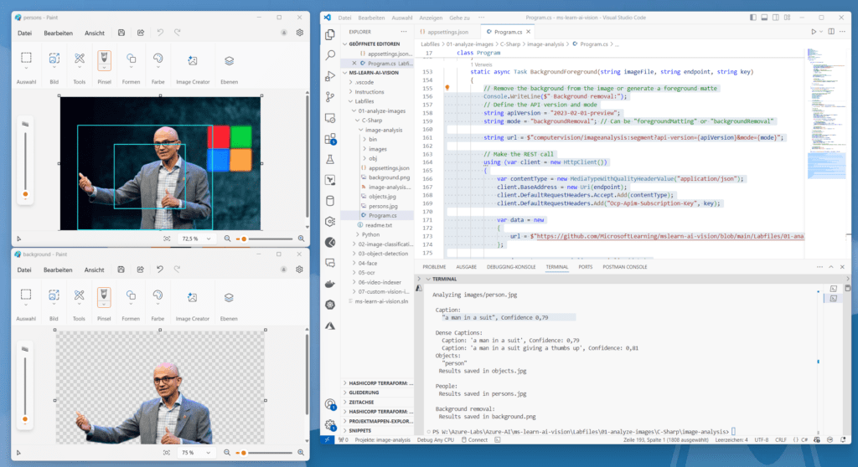Open Bearbeiten menu in persons Paint window
The width and height of the screenshot is (858, 467).
pyautogui.click(x=58, y=33)
